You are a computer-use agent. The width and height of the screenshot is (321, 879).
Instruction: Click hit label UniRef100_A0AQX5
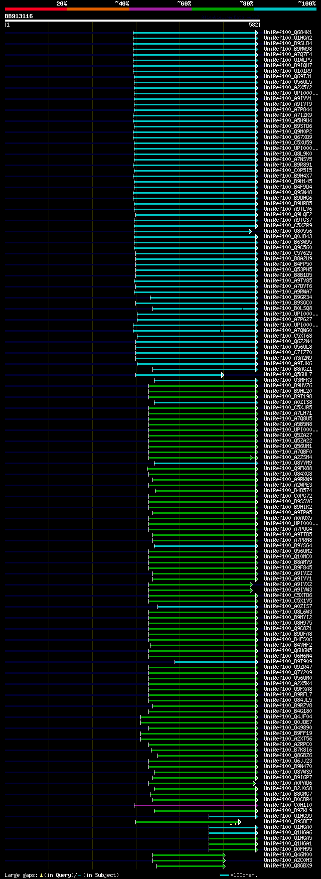click(288, 518)
